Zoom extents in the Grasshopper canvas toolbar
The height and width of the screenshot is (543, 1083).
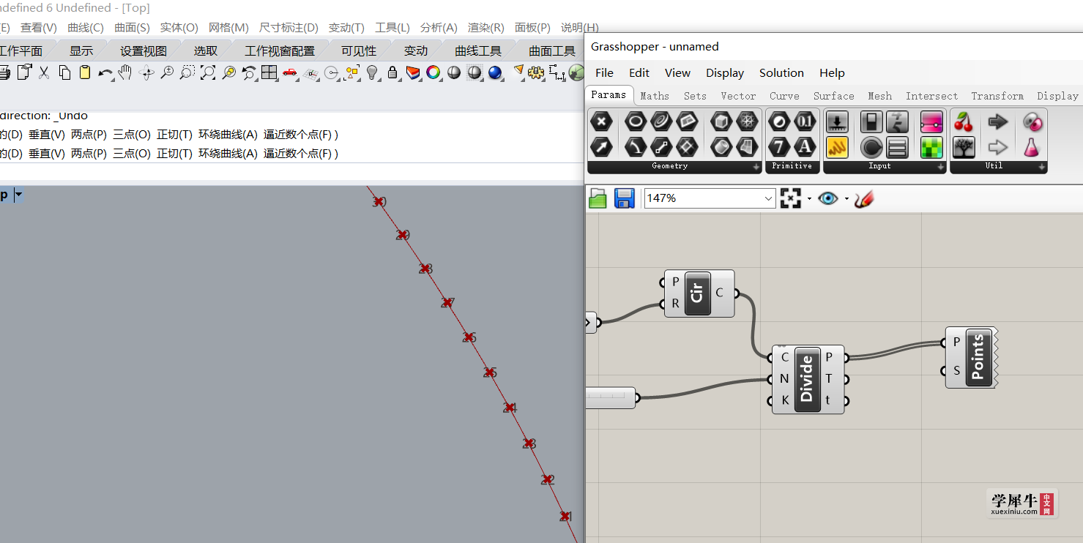(791, 198)
